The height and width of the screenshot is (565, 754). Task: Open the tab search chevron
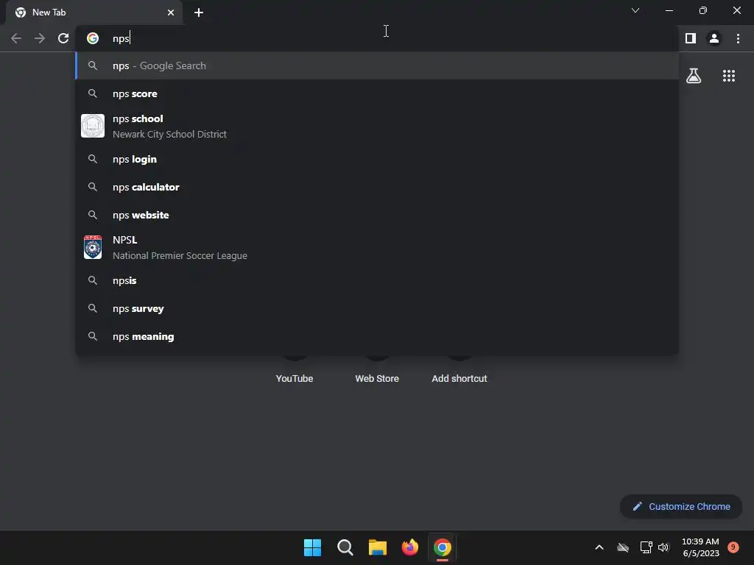tap(635, 10)
